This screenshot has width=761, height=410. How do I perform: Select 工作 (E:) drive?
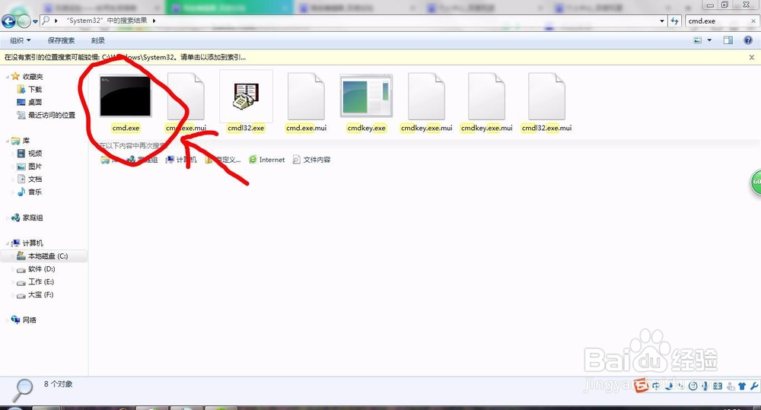coord(41,282)
